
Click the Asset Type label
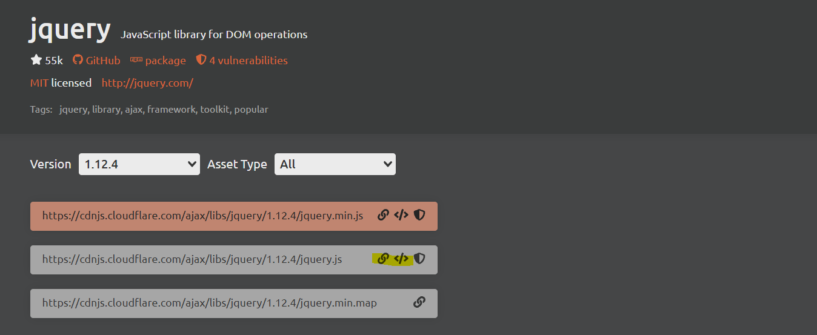237,164
